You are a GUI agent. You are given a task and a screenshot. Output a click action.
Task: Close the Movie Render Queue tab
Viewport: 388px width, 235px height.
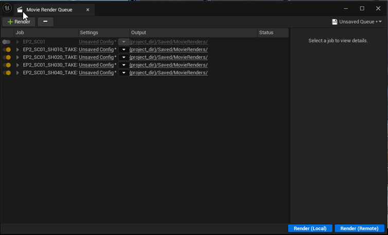[x=87, y=10]
